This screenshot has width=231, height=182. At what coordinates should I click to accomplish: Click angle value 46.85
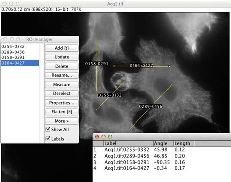point(161,156)
